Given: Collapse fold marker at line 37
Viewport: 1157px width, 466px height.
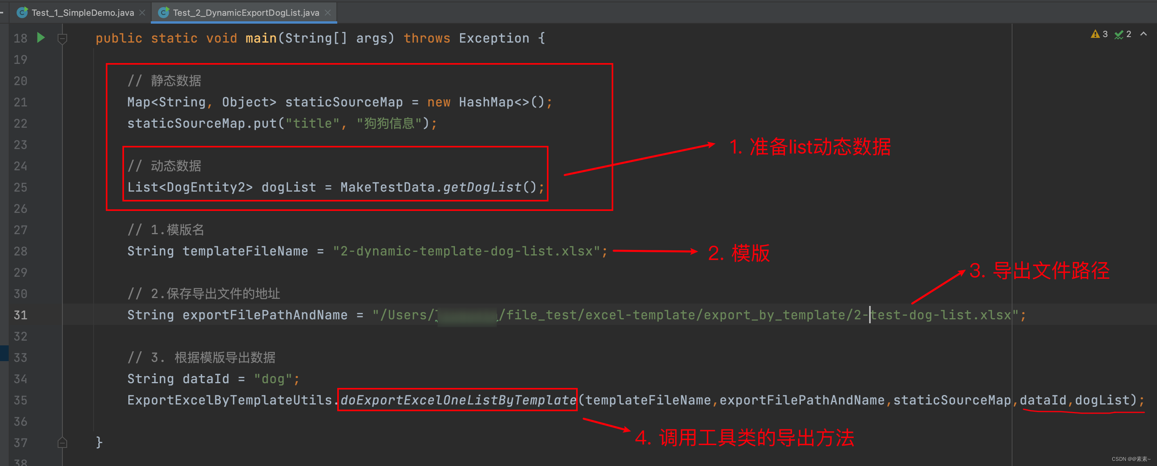Looking at the screenshot, I should click(x=62, y=443).
